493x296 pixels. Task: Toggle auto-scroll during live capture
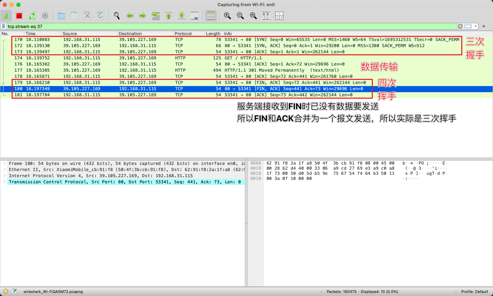(195, 16)
